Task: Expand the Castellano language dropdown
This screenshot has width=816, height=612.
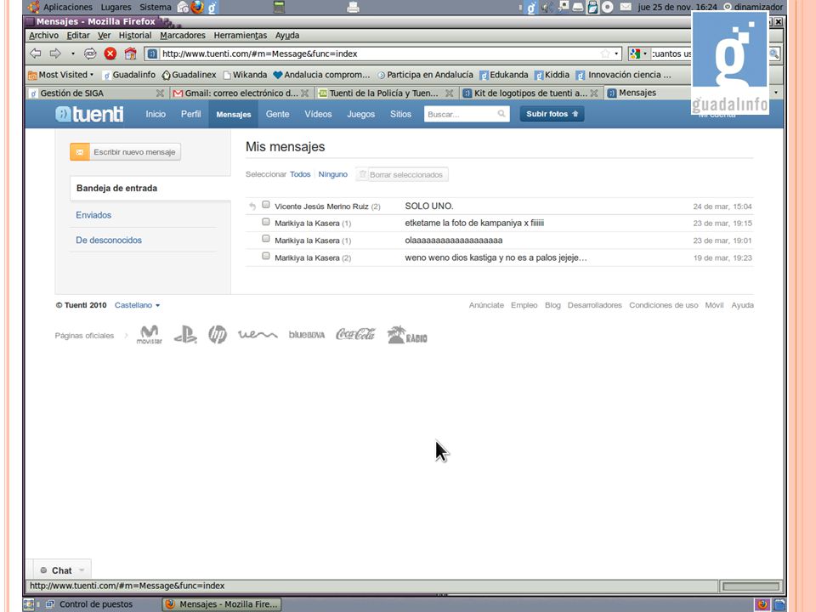Action: pyautogui.click(x=138, y=305)
